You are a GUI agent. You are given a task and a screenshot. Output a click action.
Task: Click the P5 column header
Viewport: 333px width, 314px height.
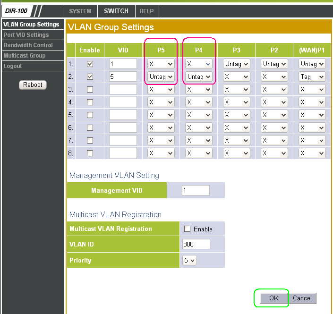pos(161,50)
